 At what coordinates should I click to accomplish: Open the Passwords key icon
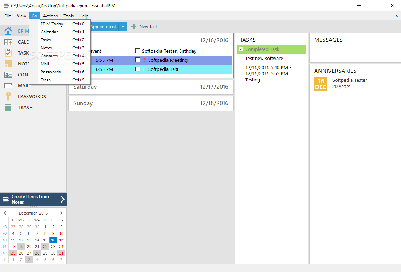point(8,97)
